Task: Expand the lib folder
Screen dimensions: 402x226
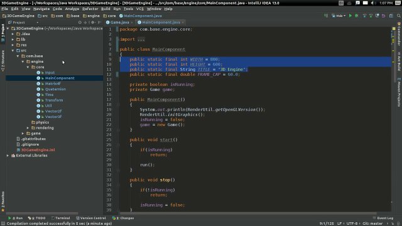Action: pyautogui.click(x=13, y=40)
